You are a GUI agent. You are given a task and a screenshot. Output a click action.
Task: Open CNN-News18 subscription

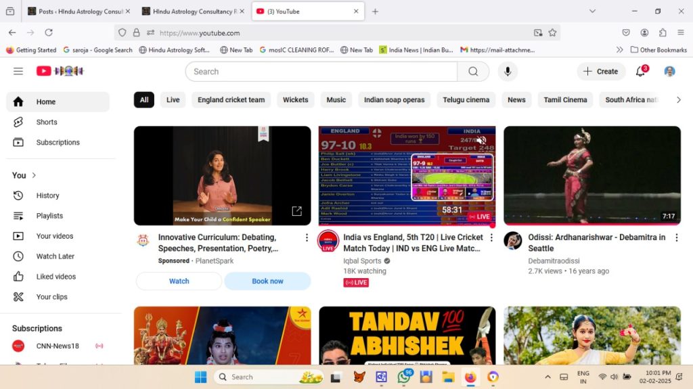point(58,346)
